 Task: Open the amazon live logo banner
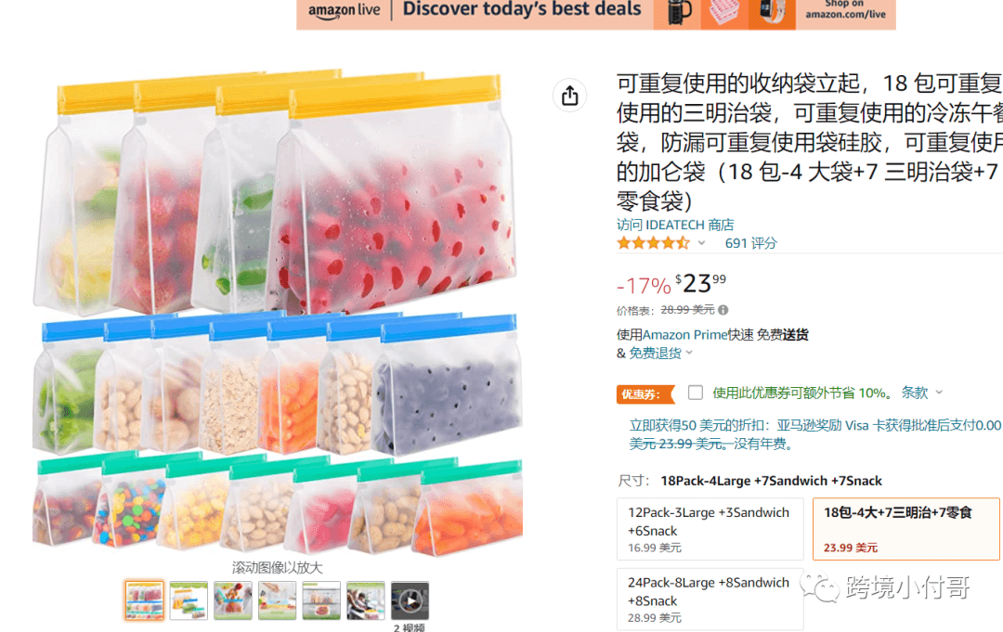[x=345, y=11]
